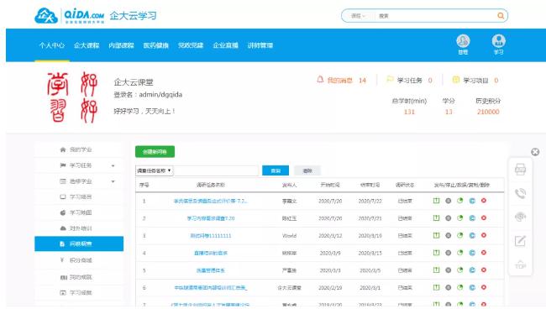
Task: Open 企大课程 in top navigation
Action: (x=87, y=45)
